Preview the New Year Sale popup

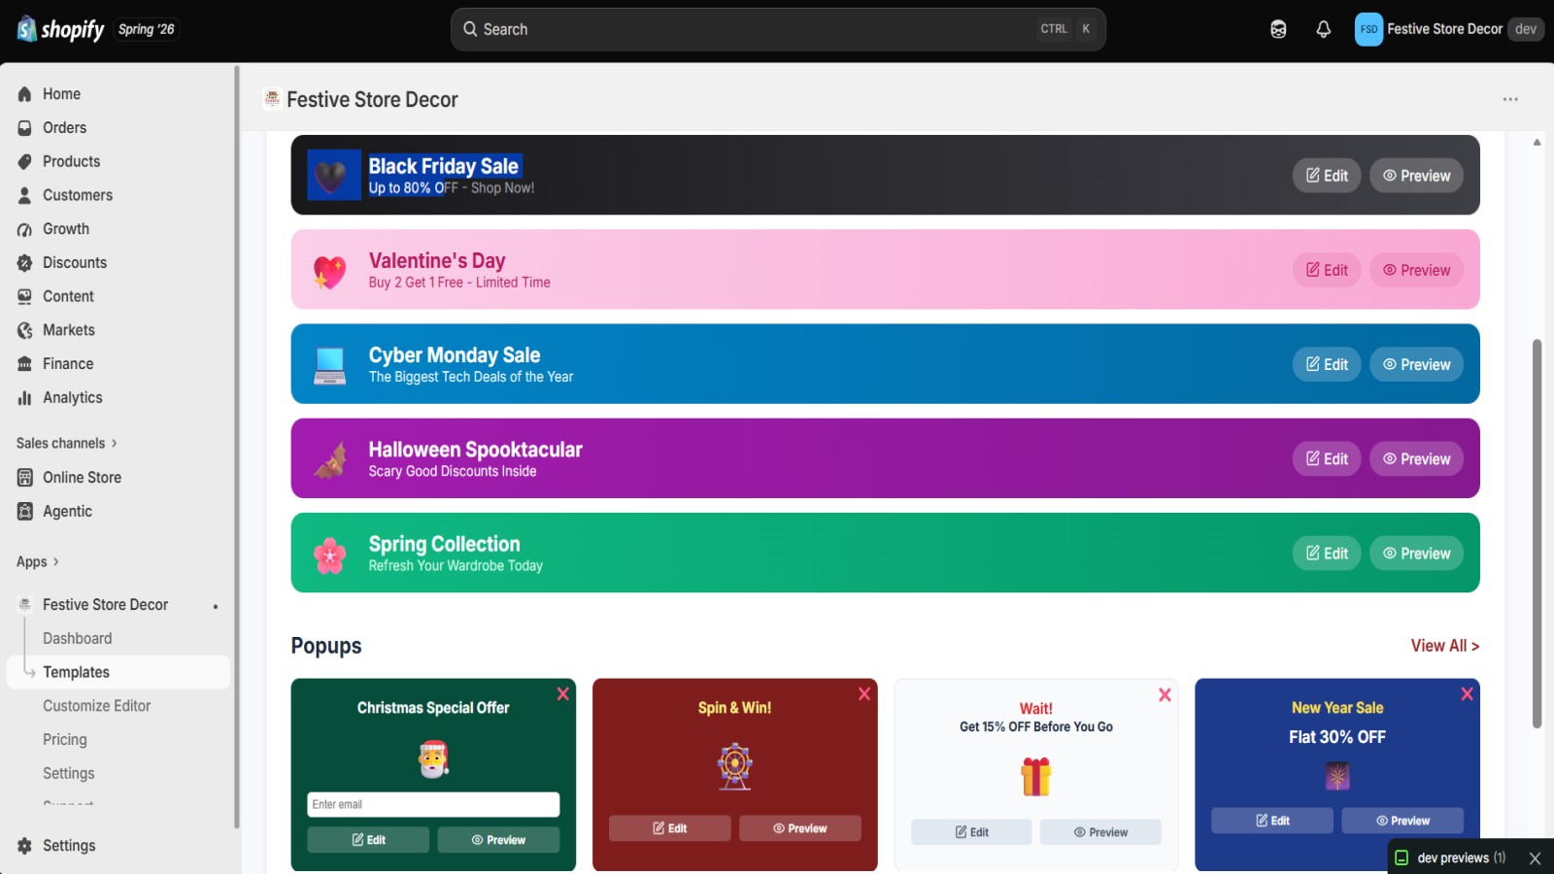coord(1402,821)
